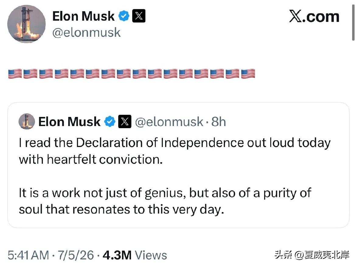Open the quoted tweet author name Elon Musk
The height and width of the screenshot is (267, 357).
point(69,122)
